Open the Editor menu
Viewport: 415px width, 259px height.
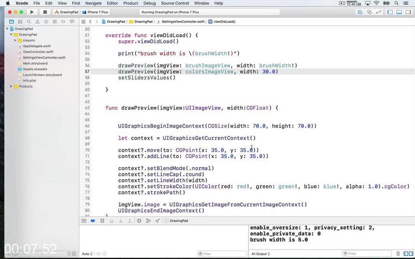(112, 3)
